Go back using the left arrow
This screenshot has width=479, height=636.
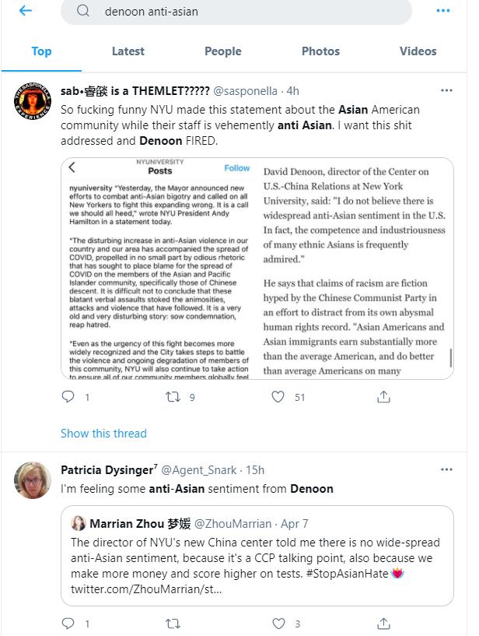point(26,11)
